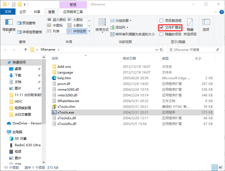Viewport: 225px width, 171px height.
Task: Unpin Downloads from Quick access
Action: [39, 75]
